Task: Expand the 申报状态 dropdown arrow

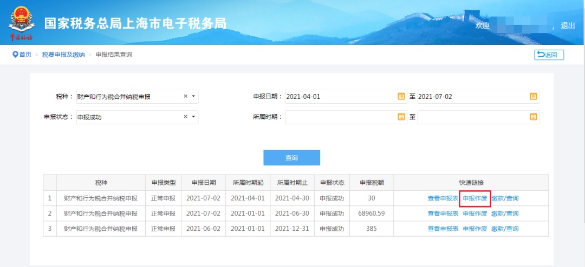Action: pyautogui.click(x=193, y=117)
